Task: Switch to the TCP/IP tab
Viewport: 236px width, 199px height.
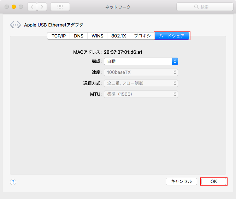Action: (x=59, y=36)
